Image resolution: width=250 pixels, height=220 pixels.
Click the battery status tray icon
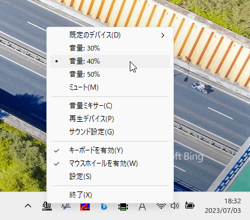click(x=189, y=205)
